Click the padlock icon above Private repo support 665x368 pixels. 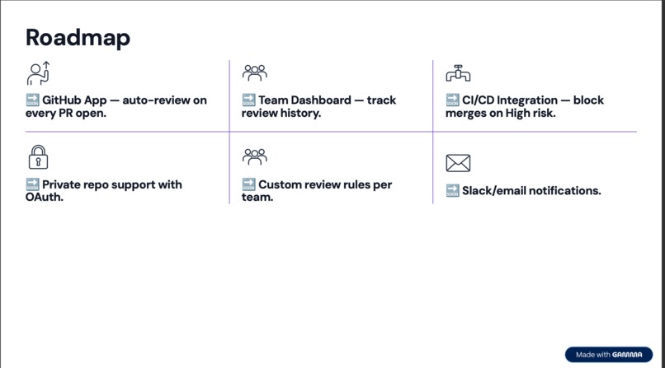click(38, 157)
